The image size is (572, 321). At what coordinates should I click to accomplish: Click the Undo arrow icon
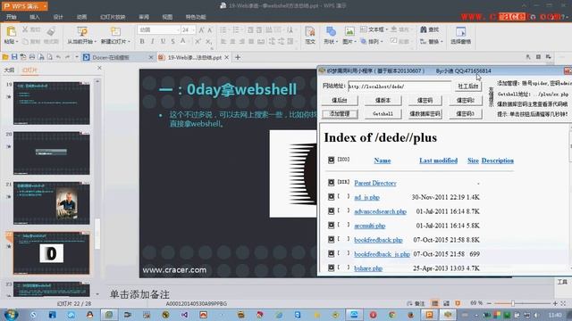coord(58,57)
